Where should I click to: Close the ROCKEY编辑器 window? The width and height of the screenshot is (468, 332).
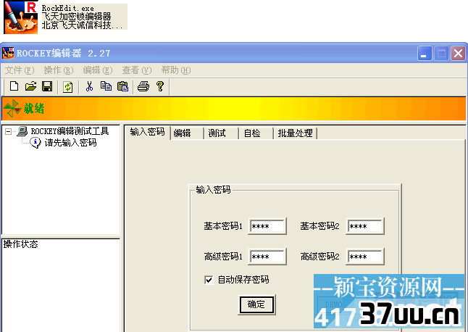click(x=458, y=54)
